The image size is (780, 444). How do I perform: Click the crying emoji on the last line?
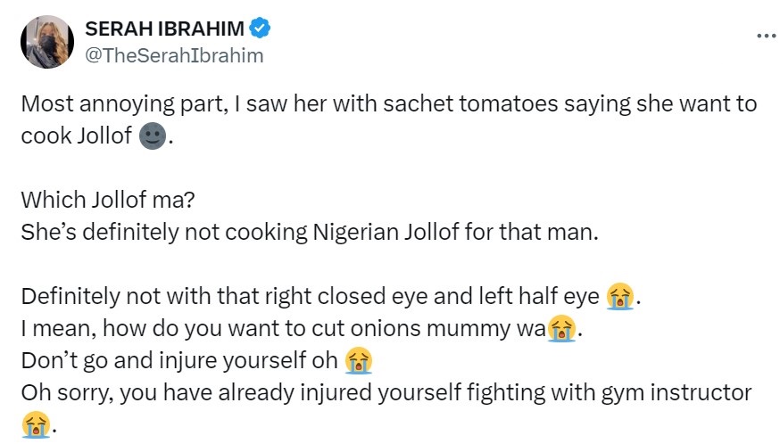[34, 425]
